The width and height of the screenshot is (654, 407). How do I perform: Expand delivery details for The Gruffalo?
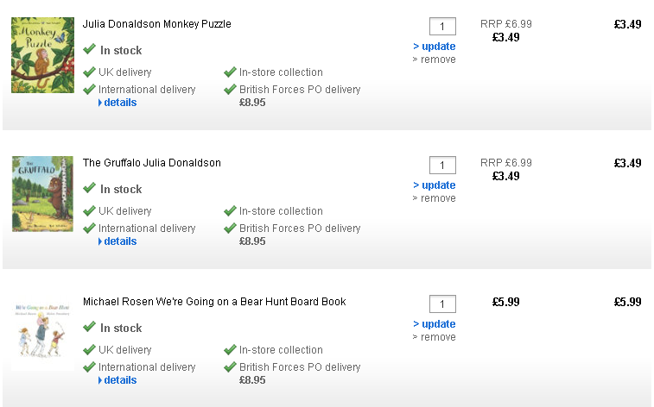(119, 241)
